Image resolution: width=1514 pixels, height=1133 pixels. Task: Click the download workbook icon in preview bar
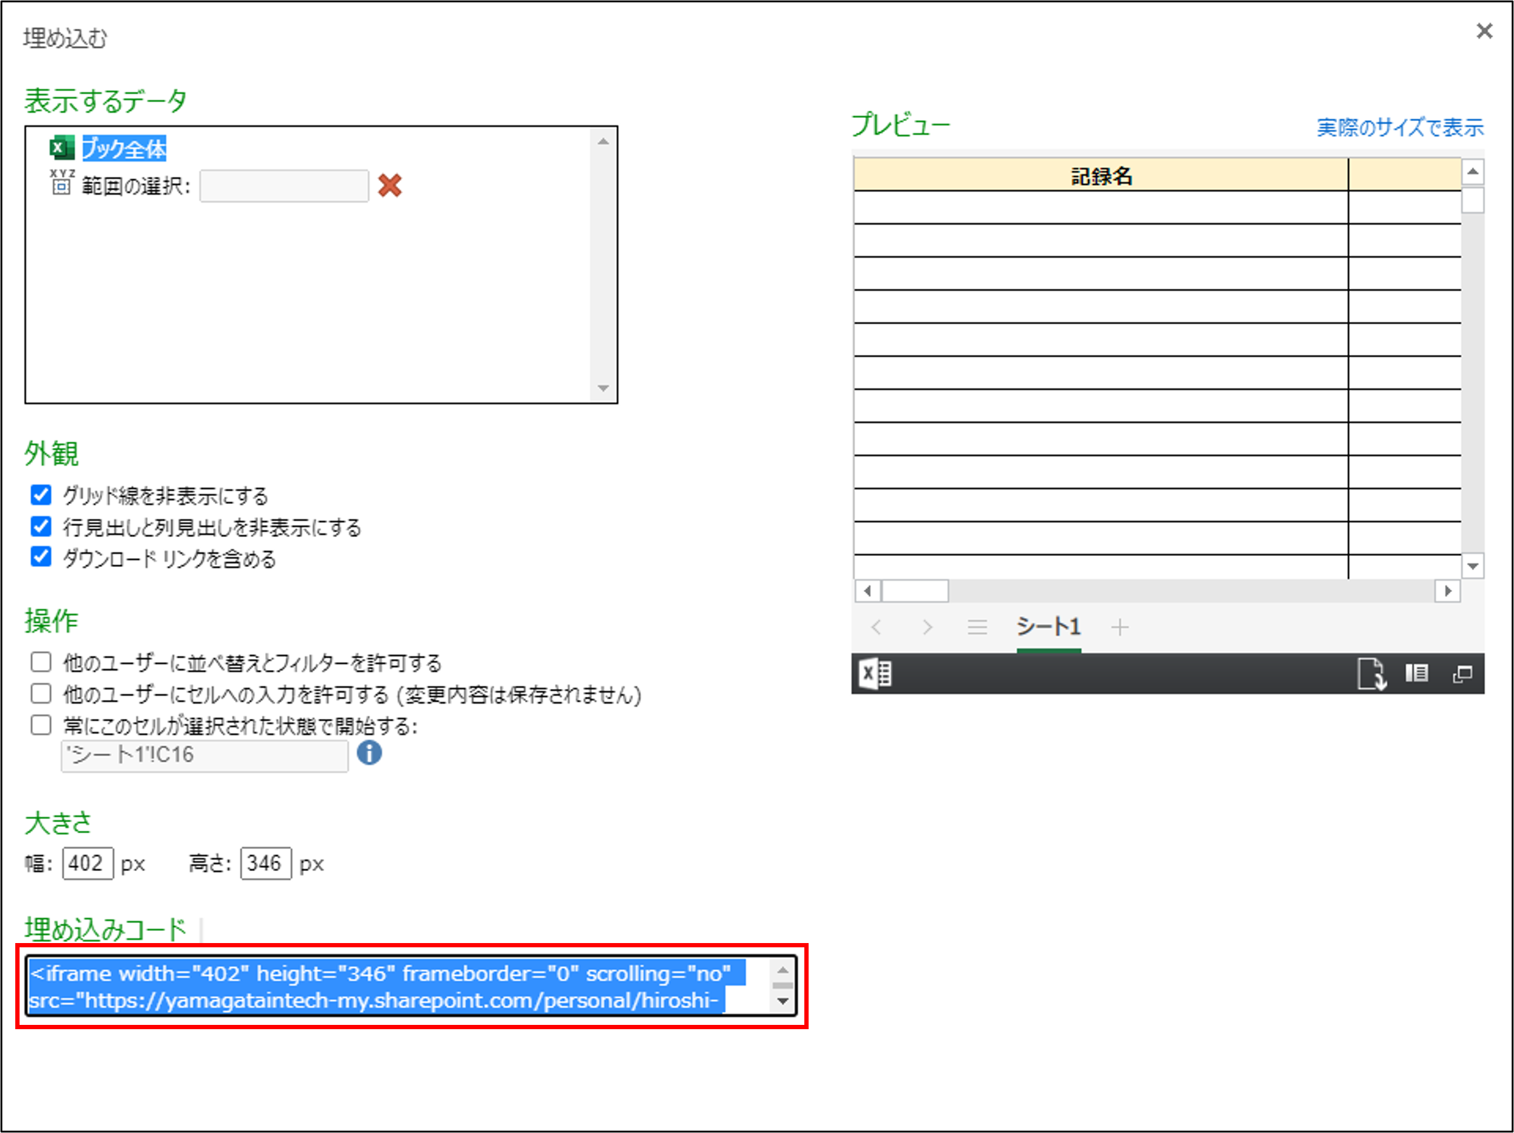(1372, 674)
